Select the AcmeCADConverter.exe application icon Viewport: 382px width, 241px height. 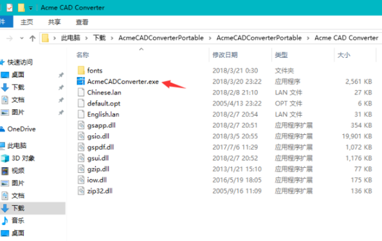coord(81,81)
